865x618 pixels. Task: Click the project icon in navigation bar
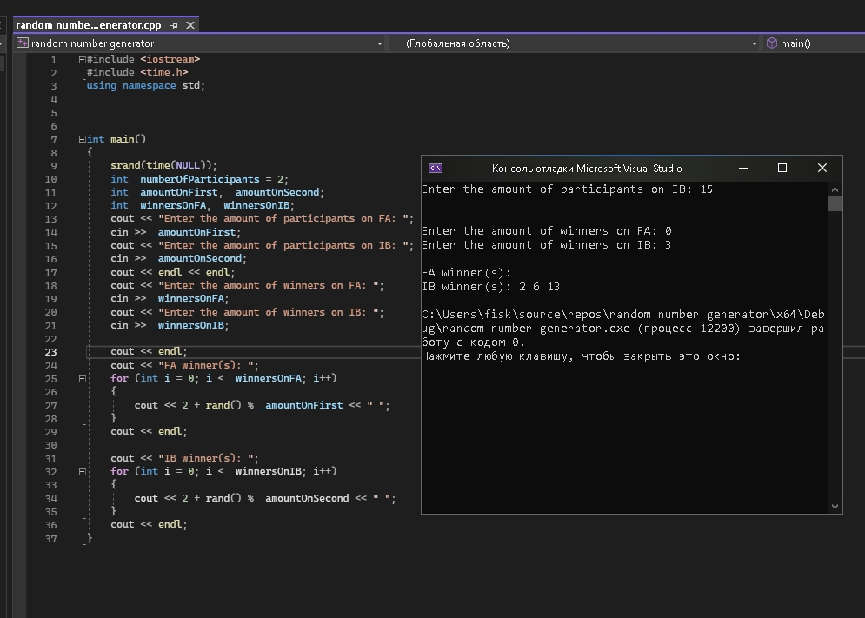tap(23, 43)
